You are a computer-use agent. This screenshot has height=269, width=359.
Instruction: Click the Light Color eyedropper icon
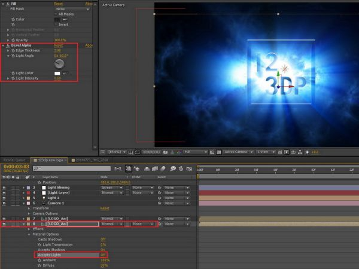pos(65,73)
